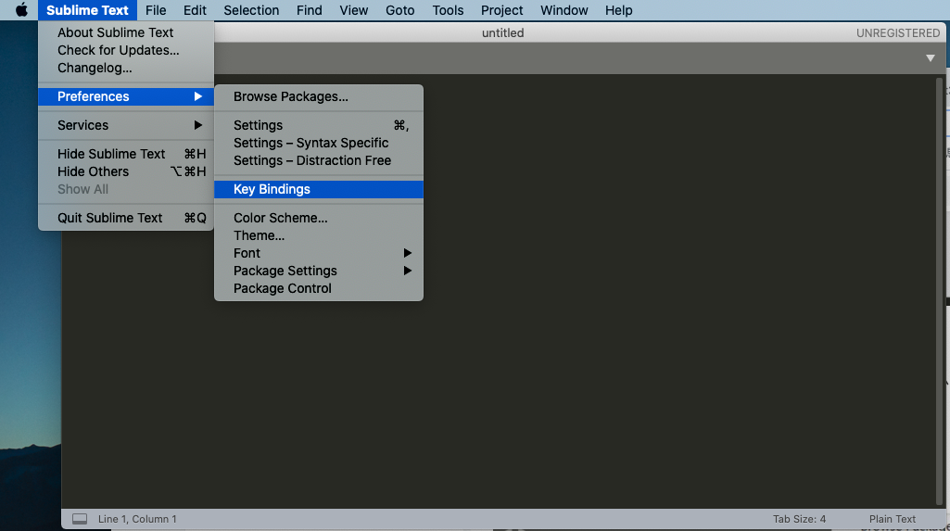Expand the Services submenu
The image size is (950, 531).
click(126, 125)
